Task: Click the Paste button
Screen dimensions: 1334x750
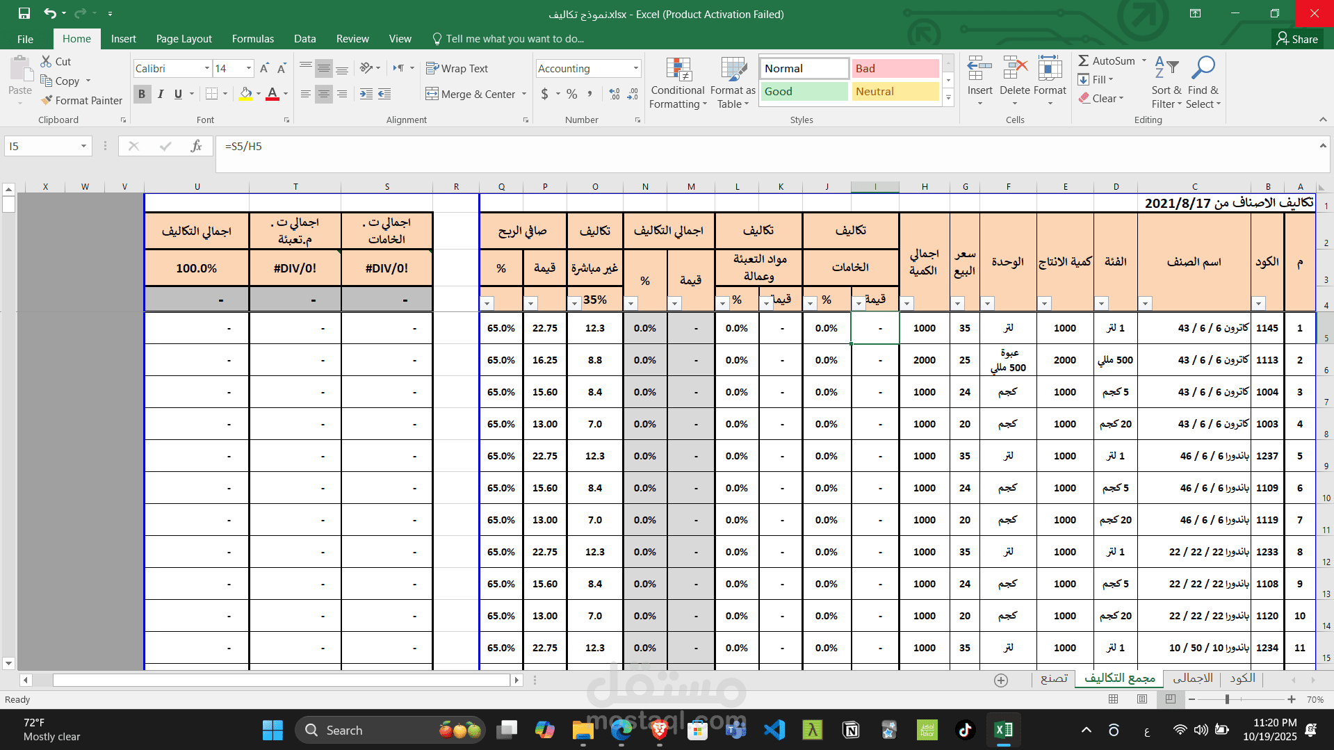Action: pyautogui.click(x=20, y=75)
